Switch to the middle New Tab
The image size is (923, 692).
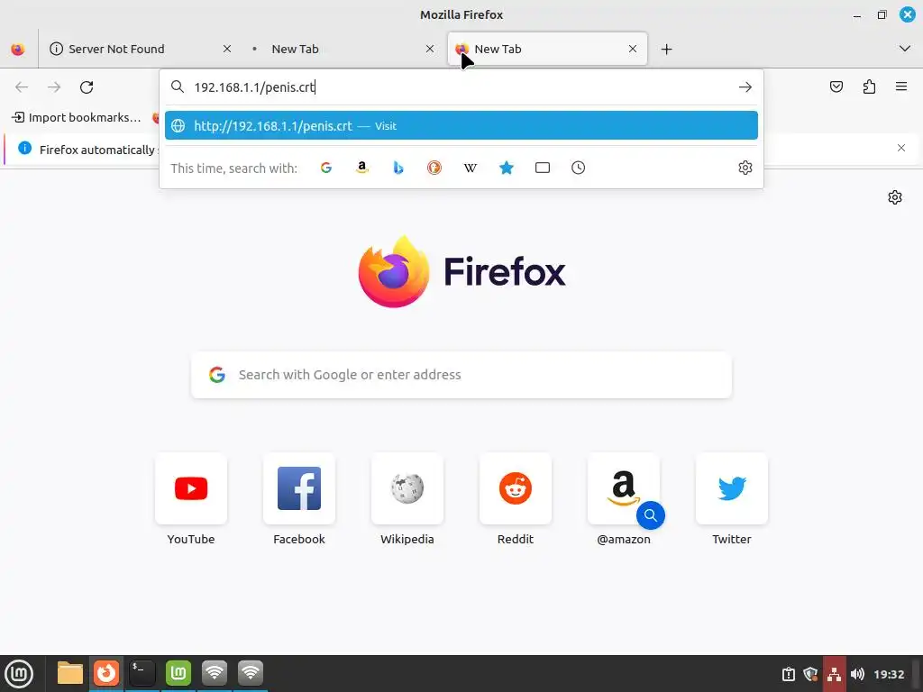343,49
